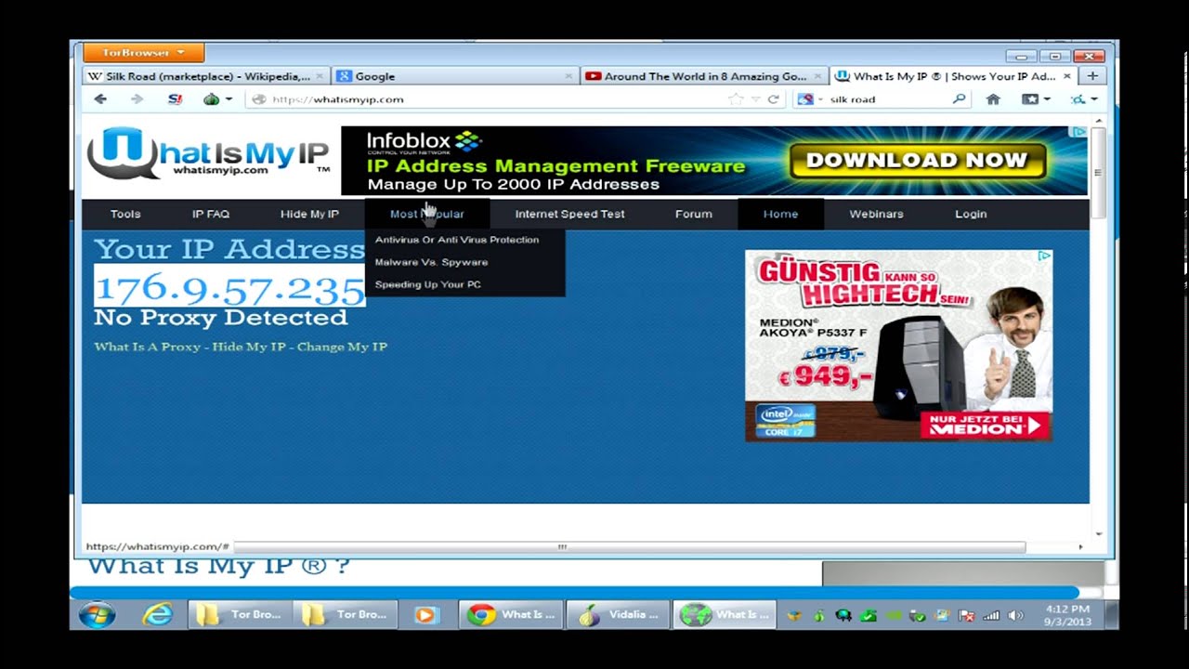Visit the Forum from the nav bar
1189x669 pixels.
coord(693,214)
